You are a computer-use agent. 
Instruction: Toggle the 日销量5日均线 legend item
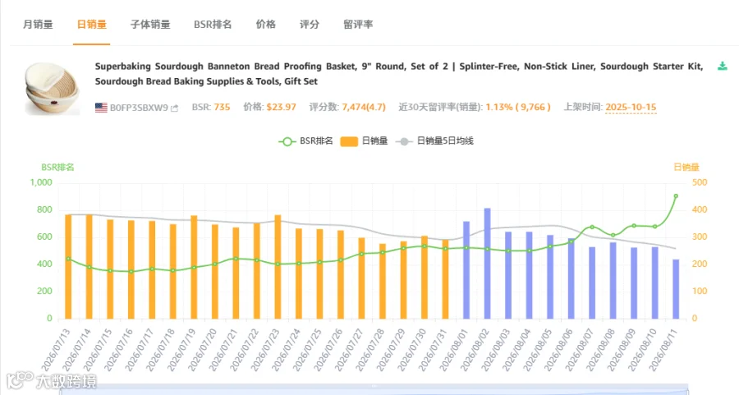point(434,141)
